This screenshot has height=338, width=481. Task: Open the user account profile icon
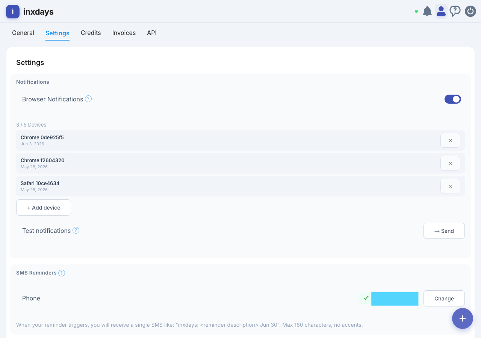tap(441, 11)
